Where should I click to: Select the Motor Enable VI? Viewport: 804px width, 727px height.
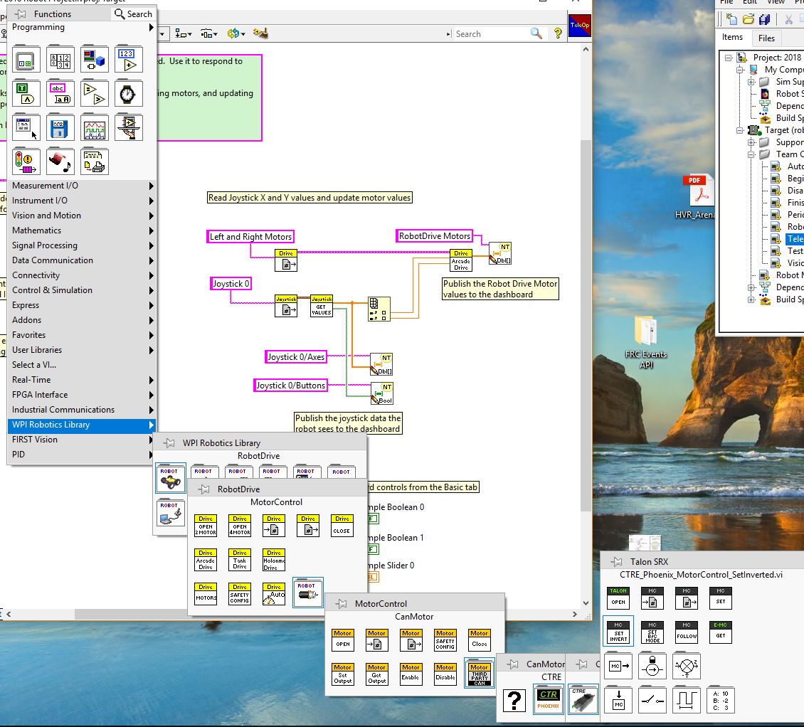(411, 674)
